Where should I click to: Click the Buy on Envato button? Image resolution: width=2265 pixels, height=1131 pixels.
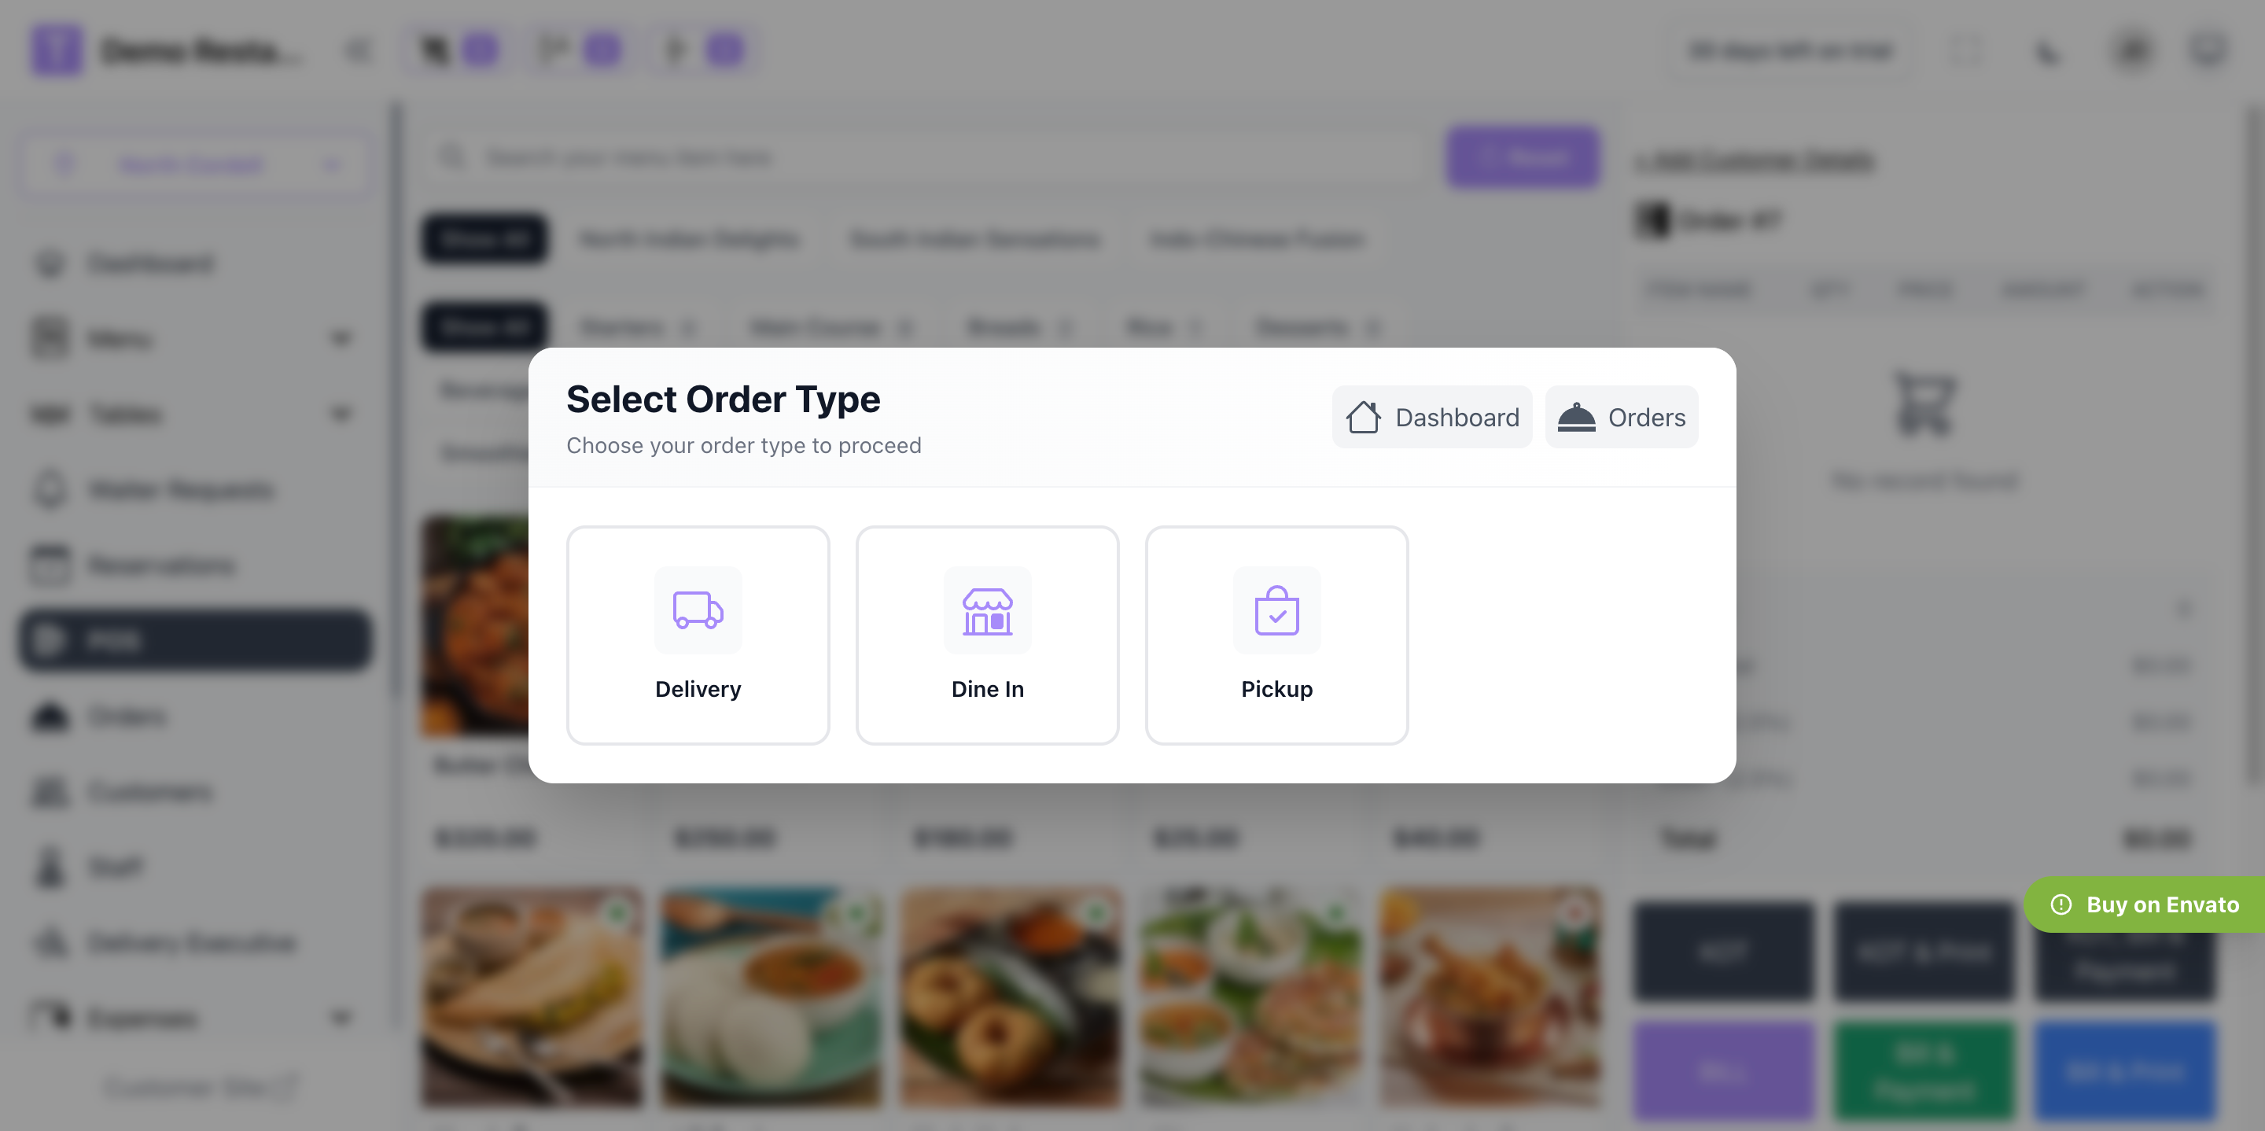pos(2145,904)
